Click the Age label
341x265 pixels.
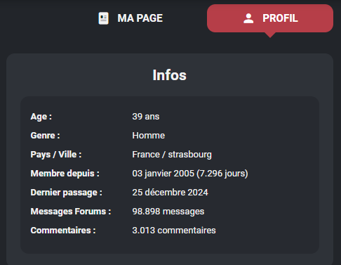coord(41,117)
